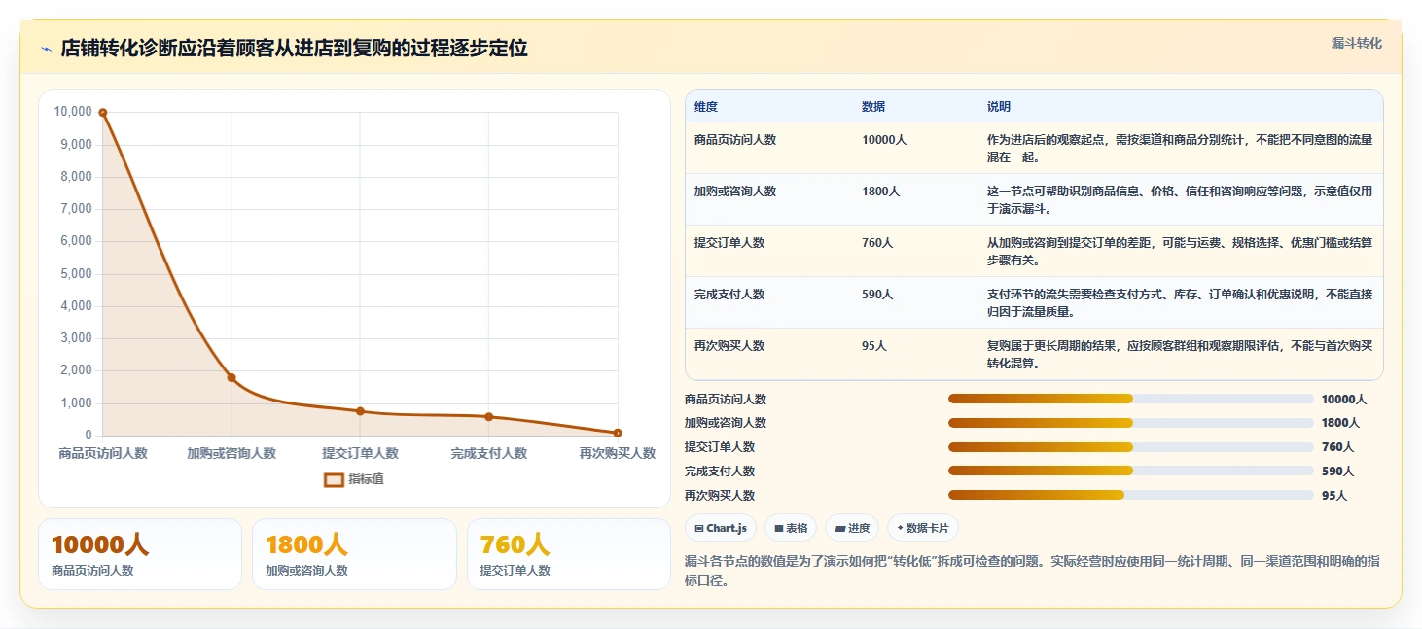Screen dimensions: 1422x629
Task: Select the 数据卡片 chip
Action: click(x=923, y=528)
